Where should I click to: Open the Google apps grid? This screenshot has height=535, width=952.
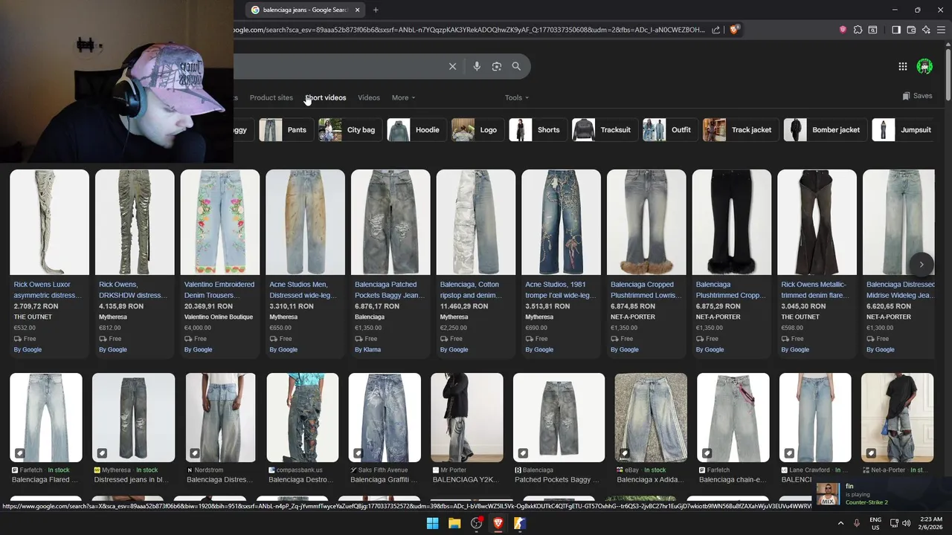point(902,67)
